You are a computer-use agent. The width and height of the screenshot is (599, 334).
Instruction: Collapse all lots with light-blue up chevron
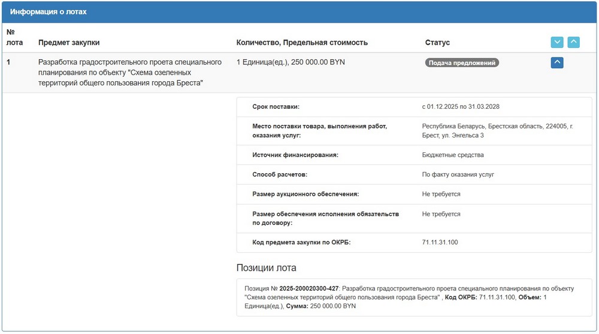click(573, 42)
